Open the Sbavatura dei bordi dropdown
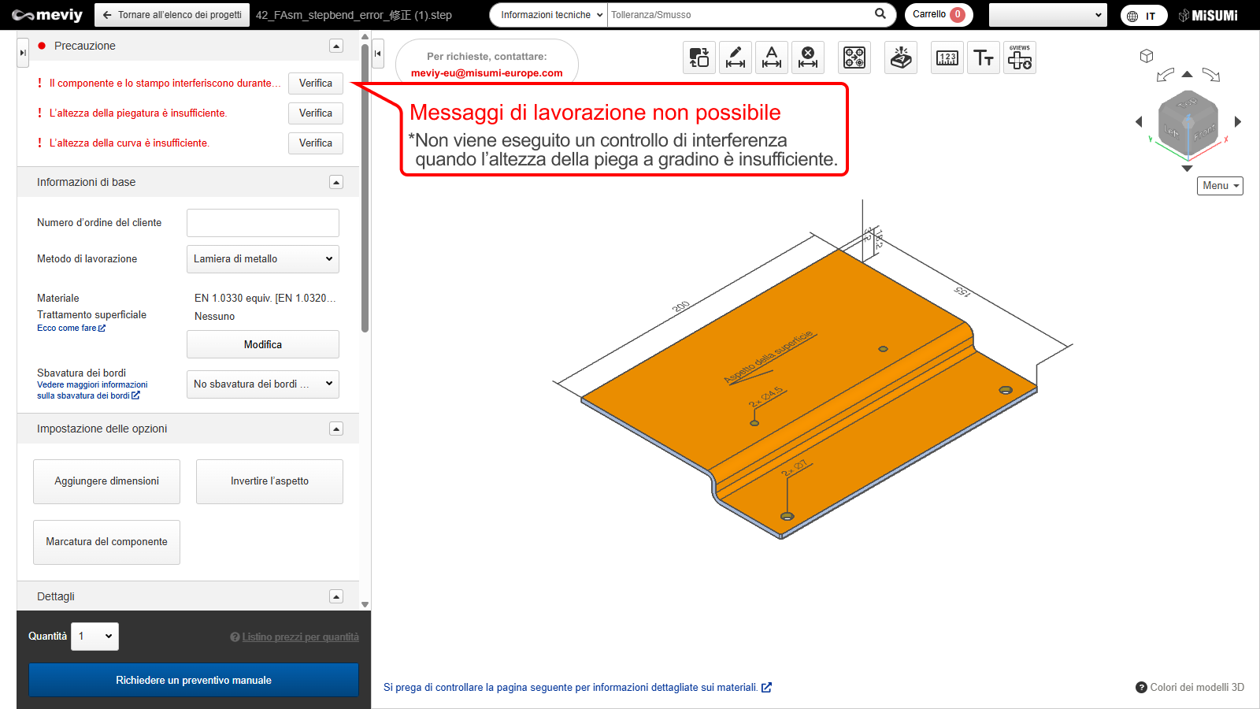The width and height of the screenshot is (1260, 709). 262,384
